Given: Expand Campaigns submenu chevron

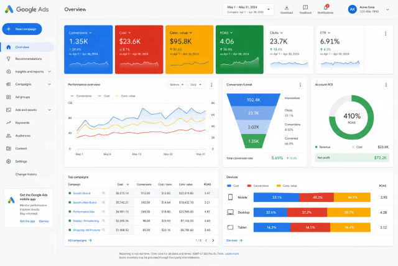Looking at the screenshot, I should point(49,84).
